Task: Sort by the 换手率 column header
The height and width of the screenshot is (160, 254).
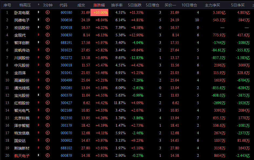Action: click(117, 5)
